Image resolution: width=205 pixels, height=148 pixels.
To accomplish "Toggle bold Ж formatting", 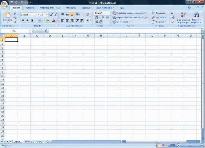I will 23,20.
